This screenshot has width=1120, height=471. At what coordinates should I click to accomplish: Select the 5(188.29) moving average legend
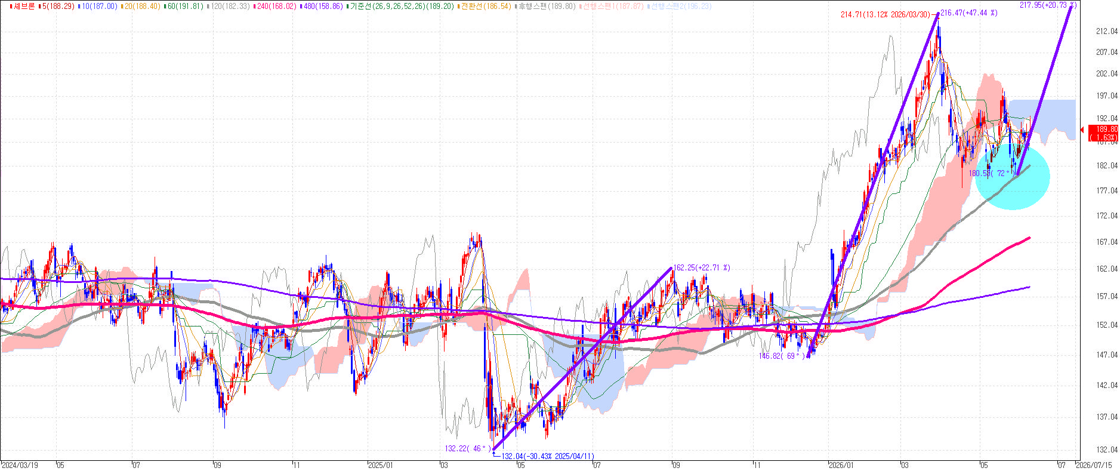(58, 6)
